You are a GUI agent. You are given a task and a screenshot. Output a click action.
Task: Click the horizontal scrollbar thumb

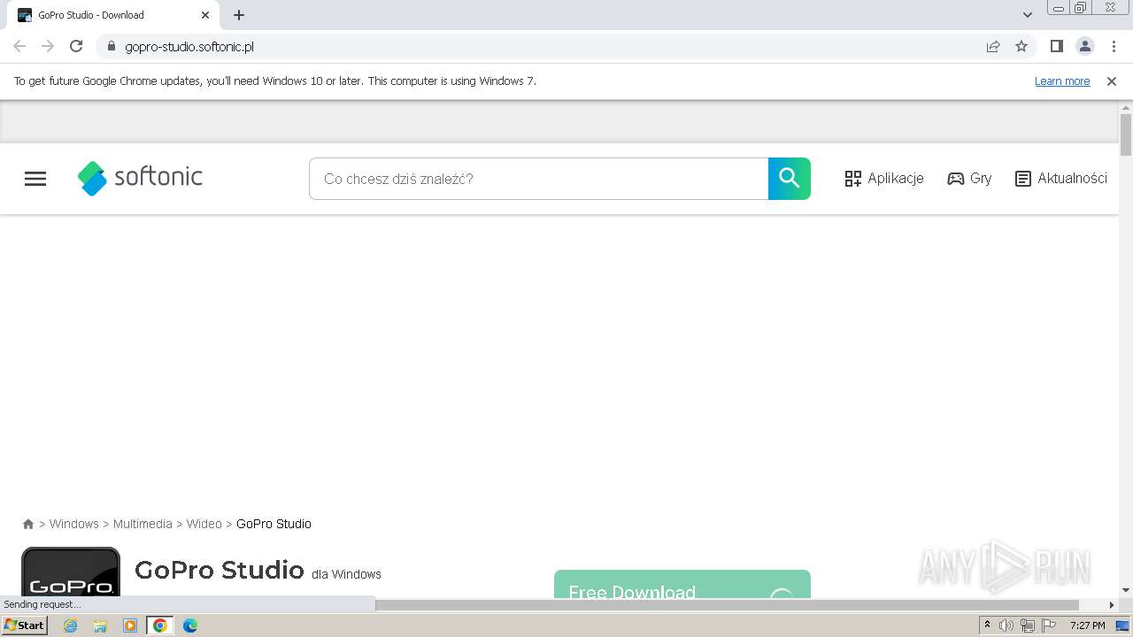(727, 605)
